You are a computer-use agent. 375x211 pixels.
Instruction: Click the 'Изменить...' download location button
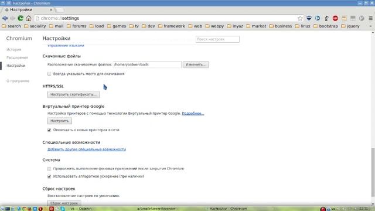196,64
